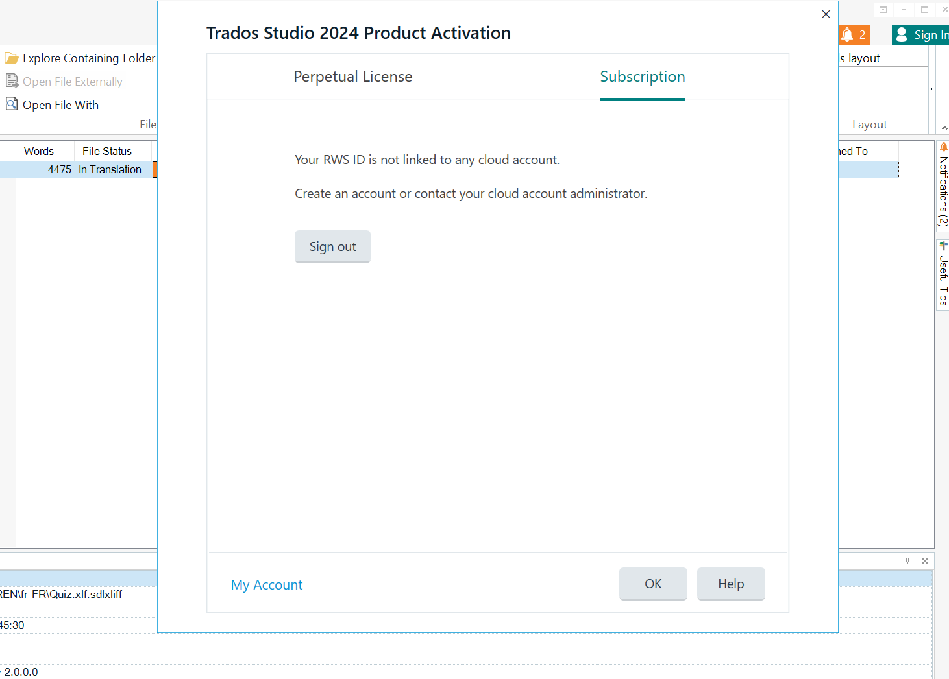The image size is (949, 679).
Task: Click the Quiz.xlf.sdlxliff file path
Action: [61, 594]
